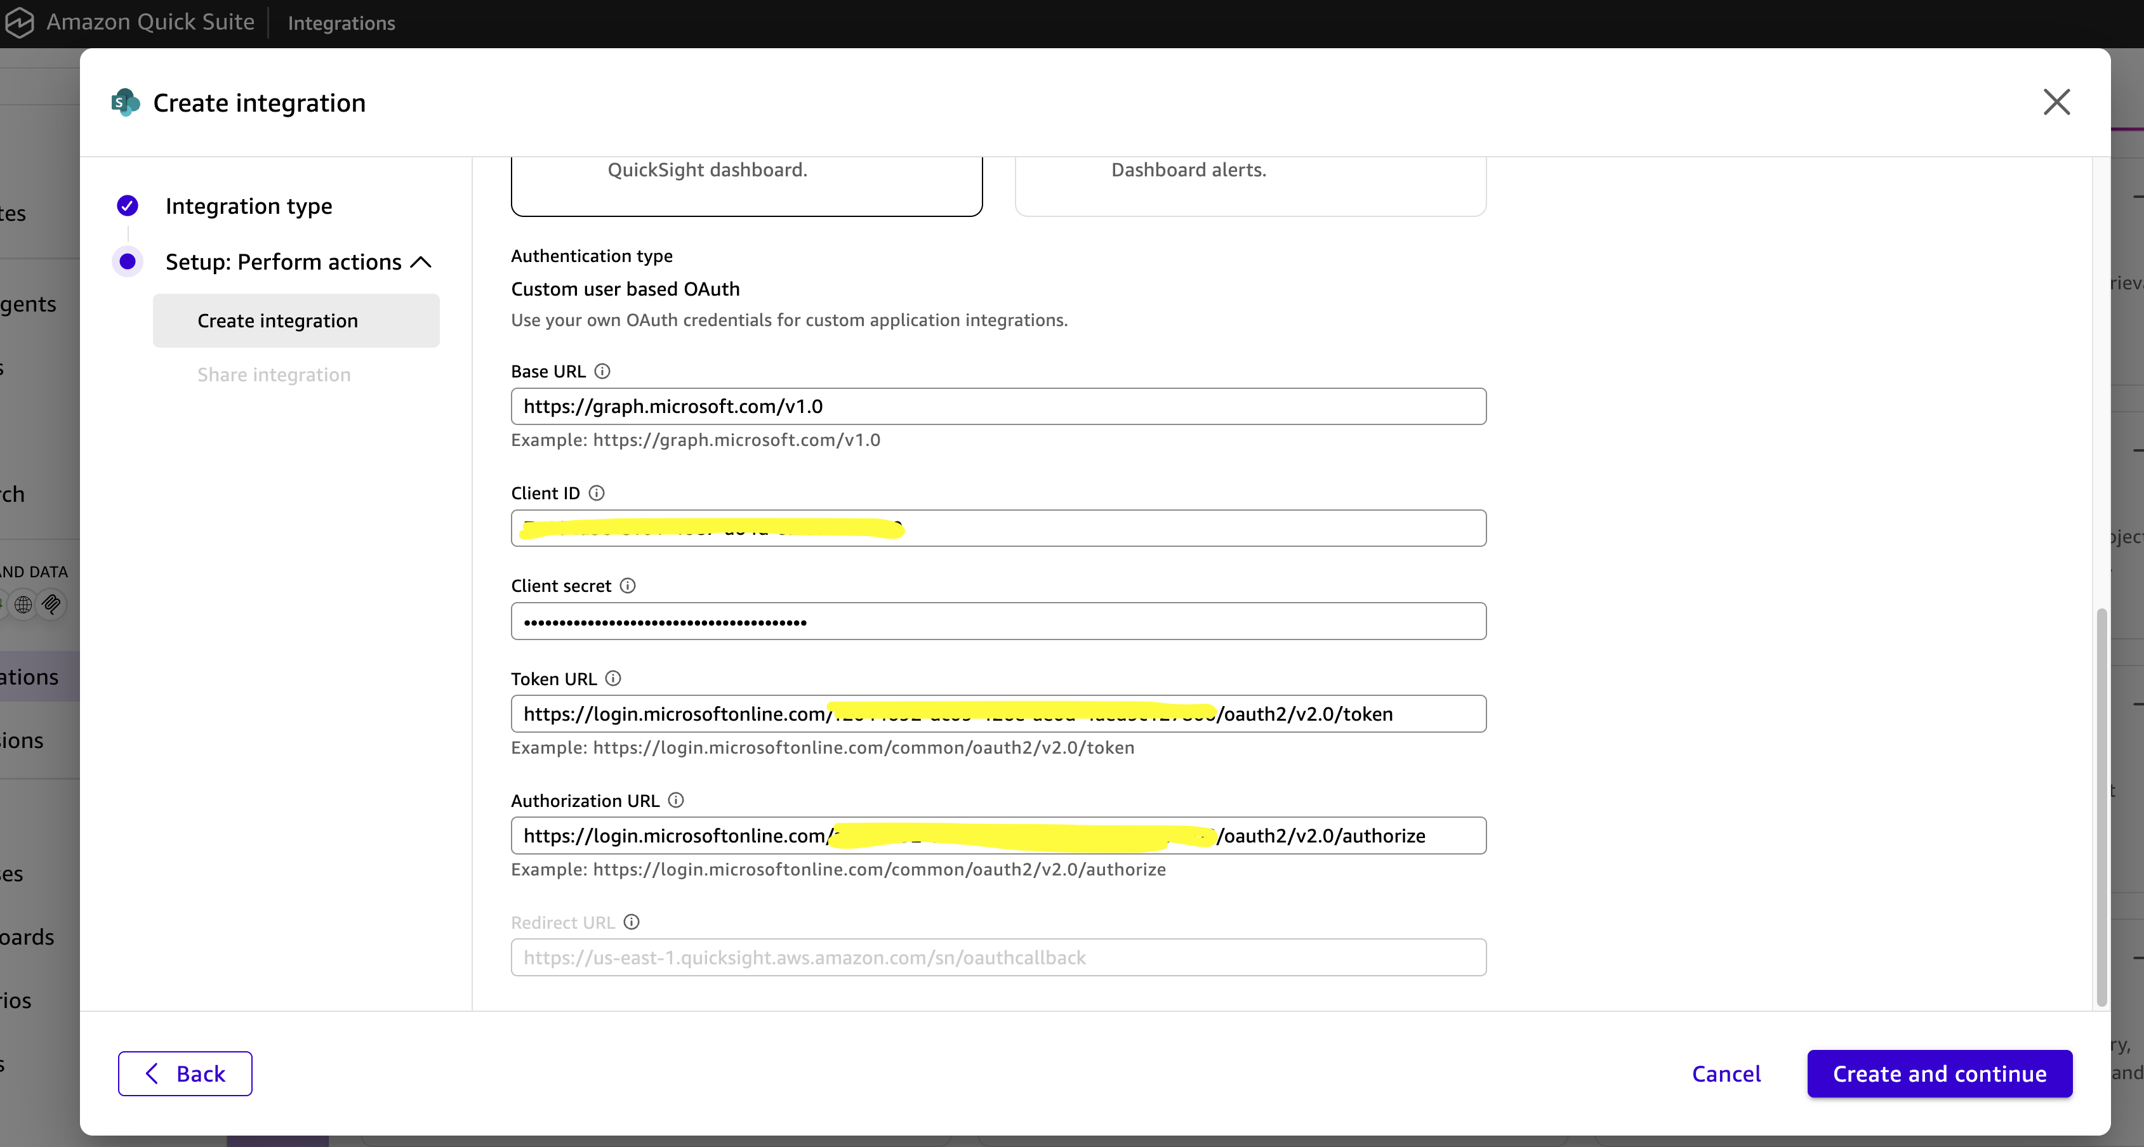
Task: Click the completed Integration type step check
Action: pyautogui.click(x=128, y=206)
